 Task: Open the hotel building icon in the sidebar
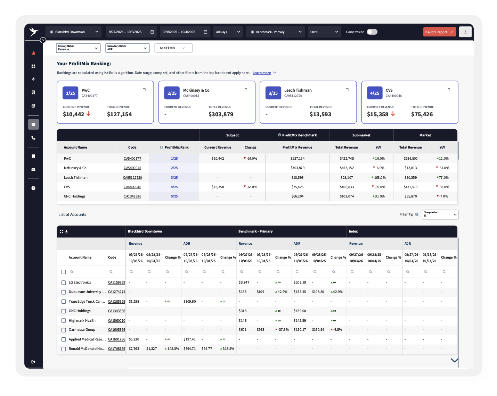tap(33, 92)
